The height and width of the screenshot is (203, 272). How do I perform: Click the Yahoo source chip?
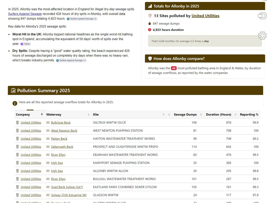pos(25,44)
